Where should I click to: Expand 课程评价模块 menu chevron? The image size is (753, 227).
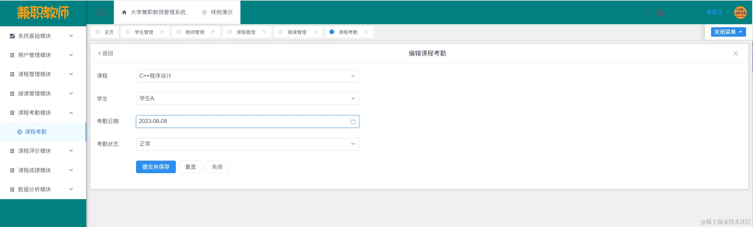point(71,151)
